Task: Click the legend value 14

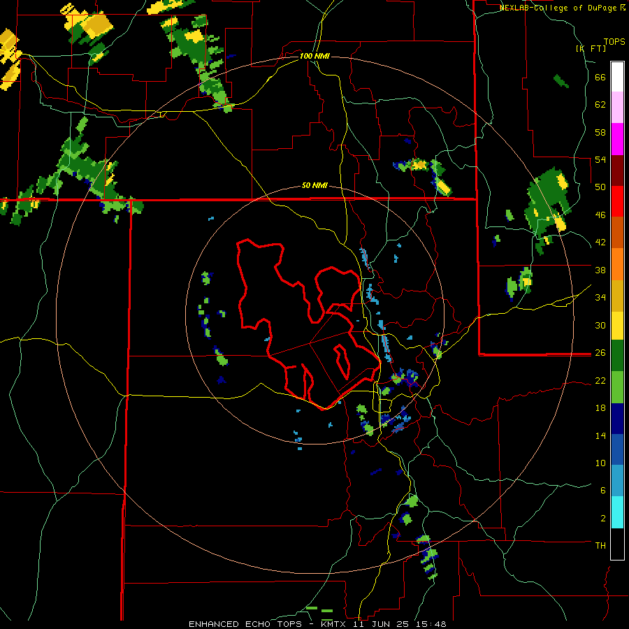Action: 600,435
